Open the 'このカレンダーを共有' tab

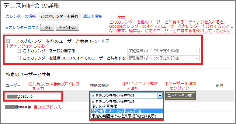click(59, 16)
